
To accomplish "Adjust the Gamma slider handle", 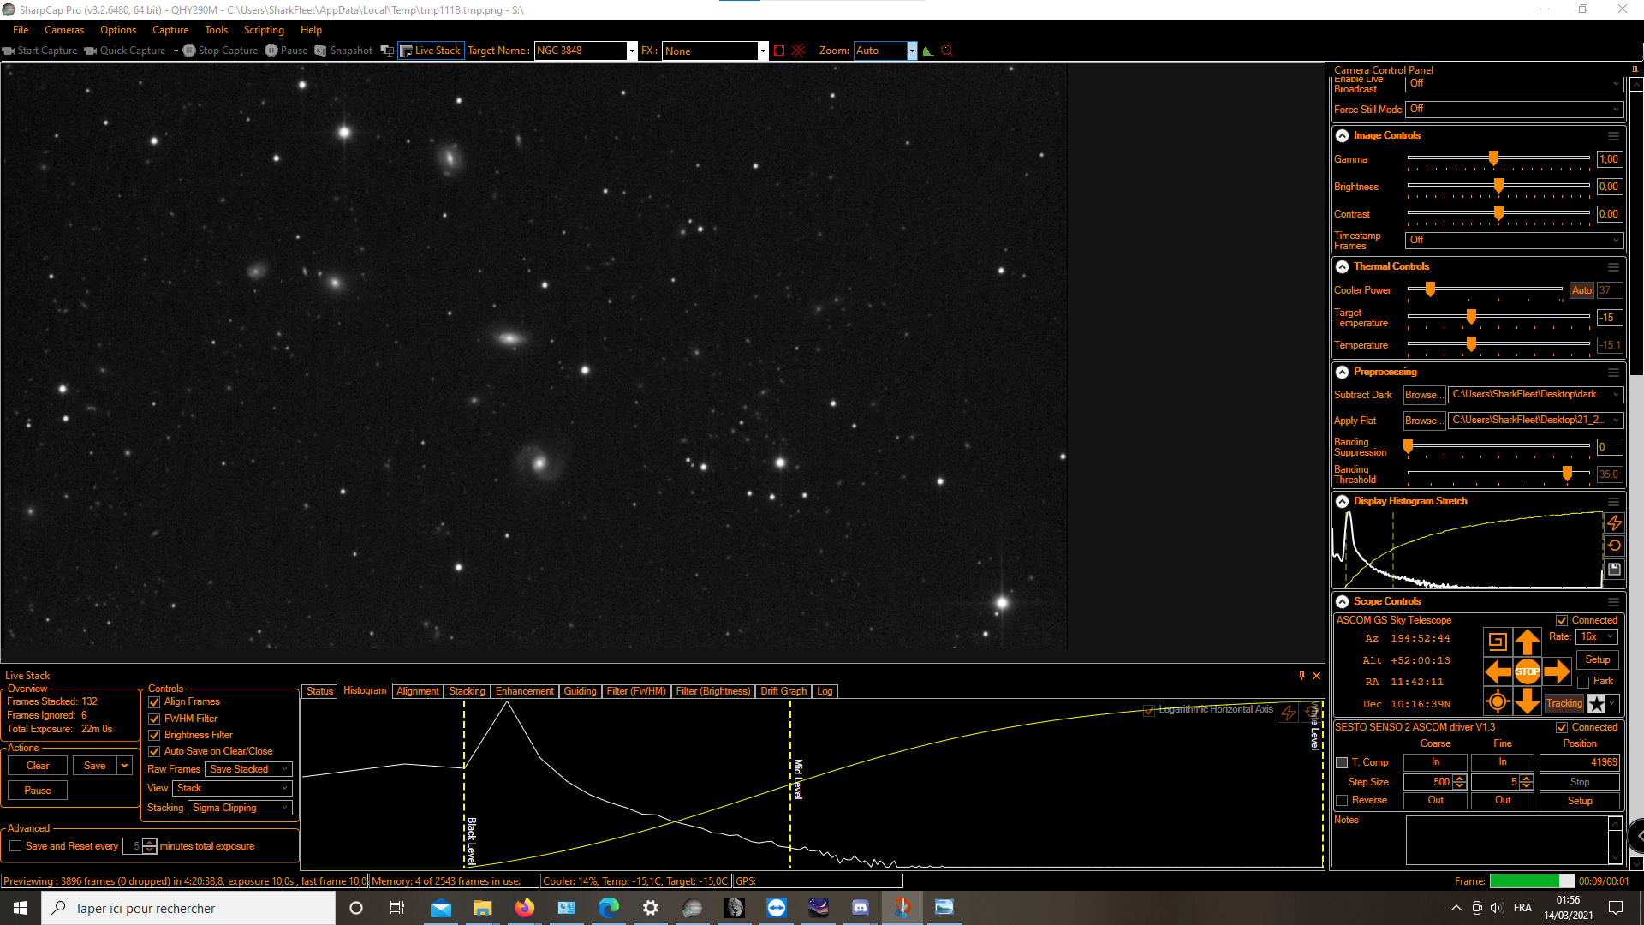I will tap(1493, 158).
